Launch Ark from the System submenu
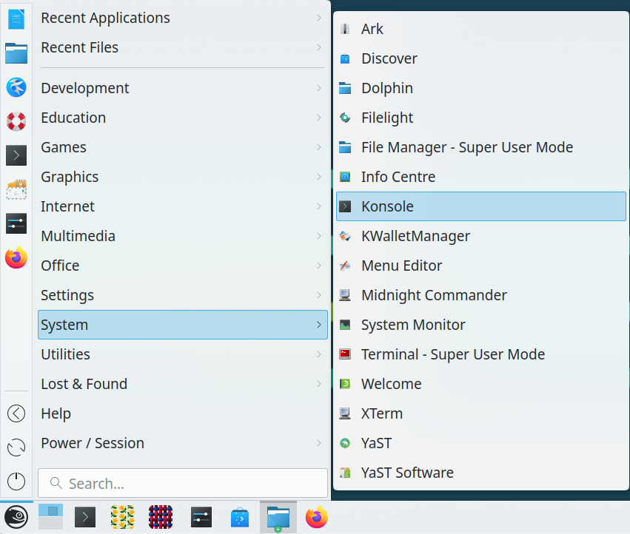Viewport: 630px width, 534px height. point(481,29)
